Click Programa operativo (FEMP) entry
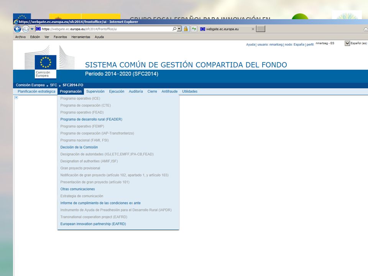Viewport: 368px width, 276px height. pyautogui.click(x=82, y=126)
